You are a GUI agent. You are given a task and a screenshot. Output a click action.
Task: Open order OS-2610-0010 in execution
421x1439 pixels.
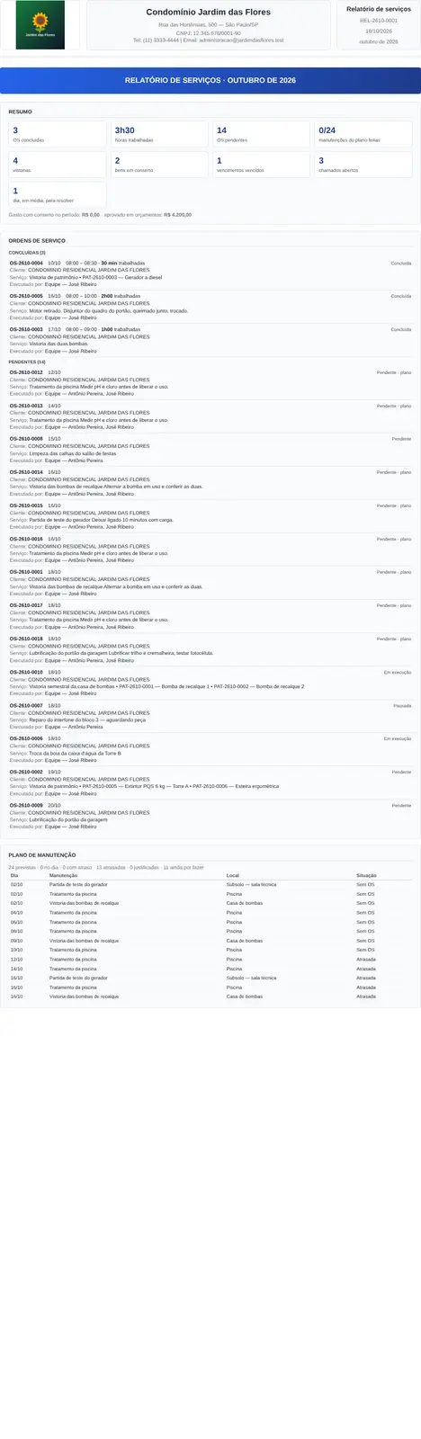[210, 683]
